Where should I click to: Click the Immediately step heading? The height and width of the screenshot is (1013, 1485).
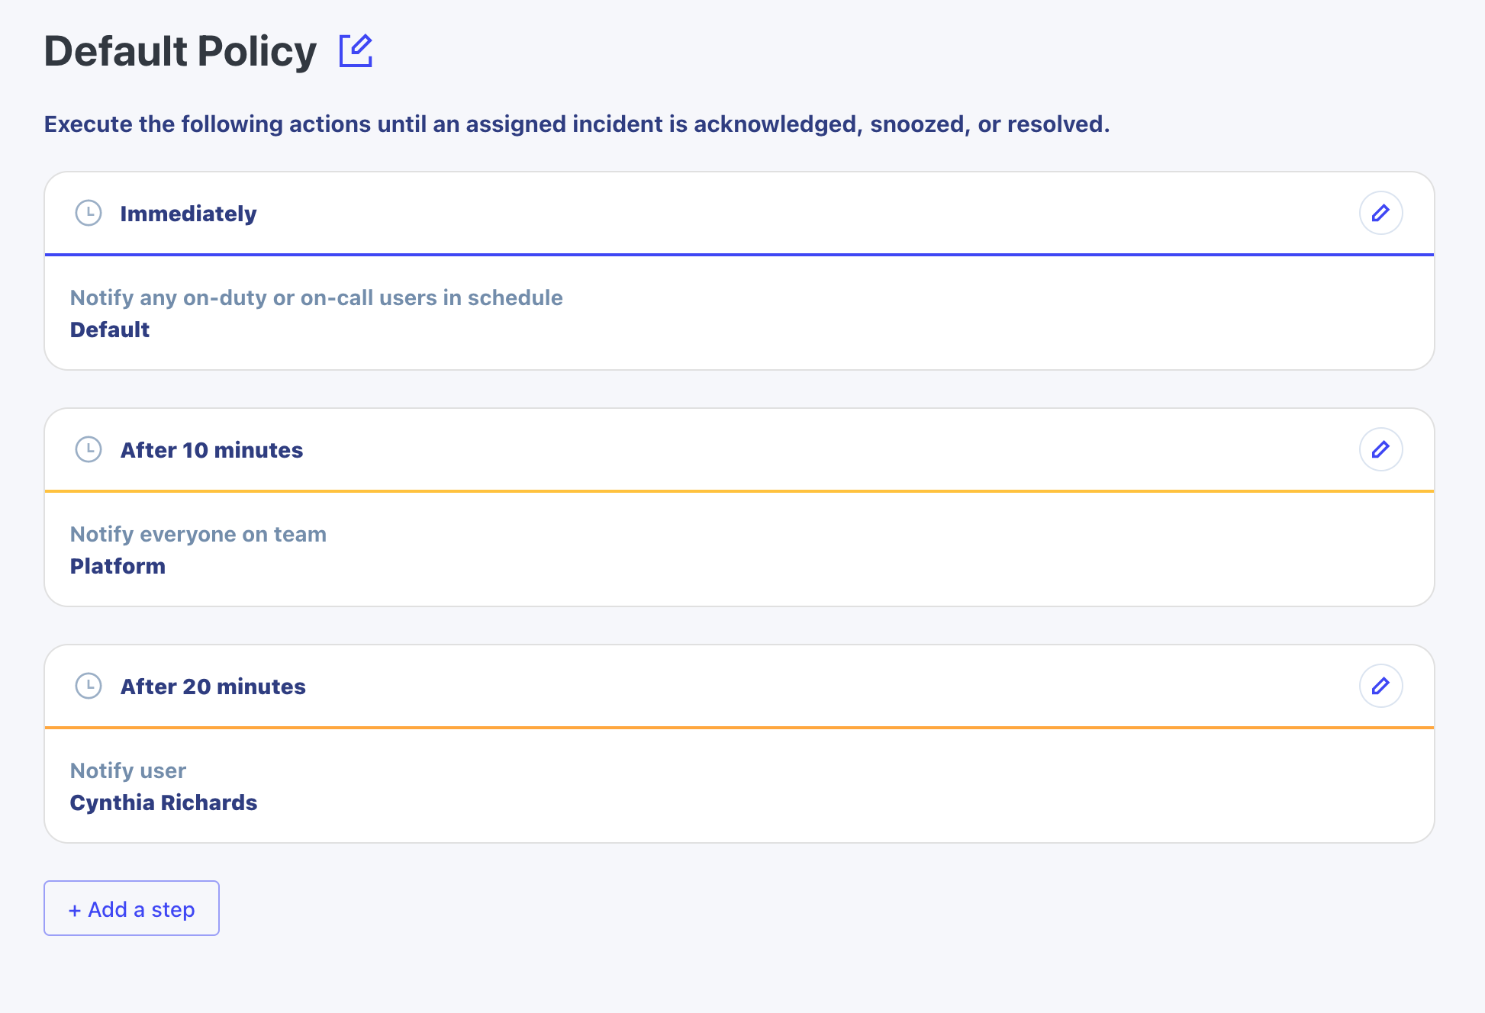point(188,214)
